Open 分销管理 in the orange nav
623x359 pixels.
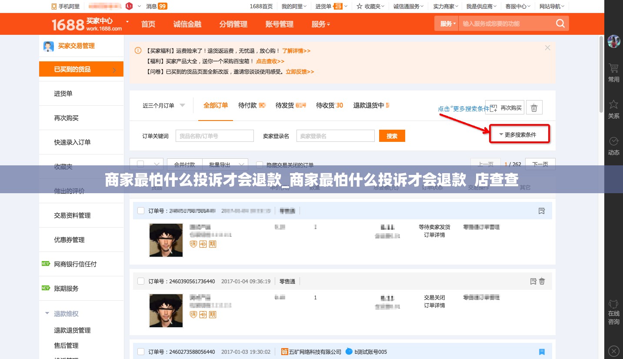tap(233, 24)
